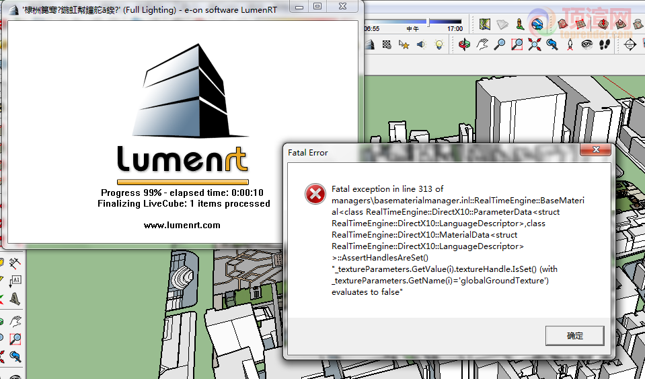Click the LumenRT window title bar text
The image size is (645, 379).
pyautogui.click(x=151, y=9)
